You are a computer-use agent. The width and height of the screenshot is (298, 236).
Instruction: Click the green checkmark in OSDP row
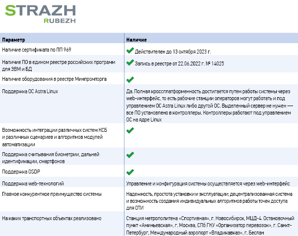(130, 172)
